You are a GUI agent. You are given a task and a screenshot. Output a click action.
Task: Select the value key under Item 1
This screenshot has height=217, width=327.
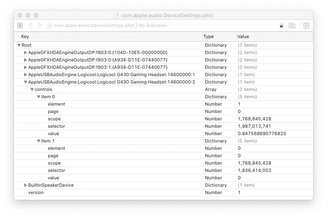(x=53, y=178)
